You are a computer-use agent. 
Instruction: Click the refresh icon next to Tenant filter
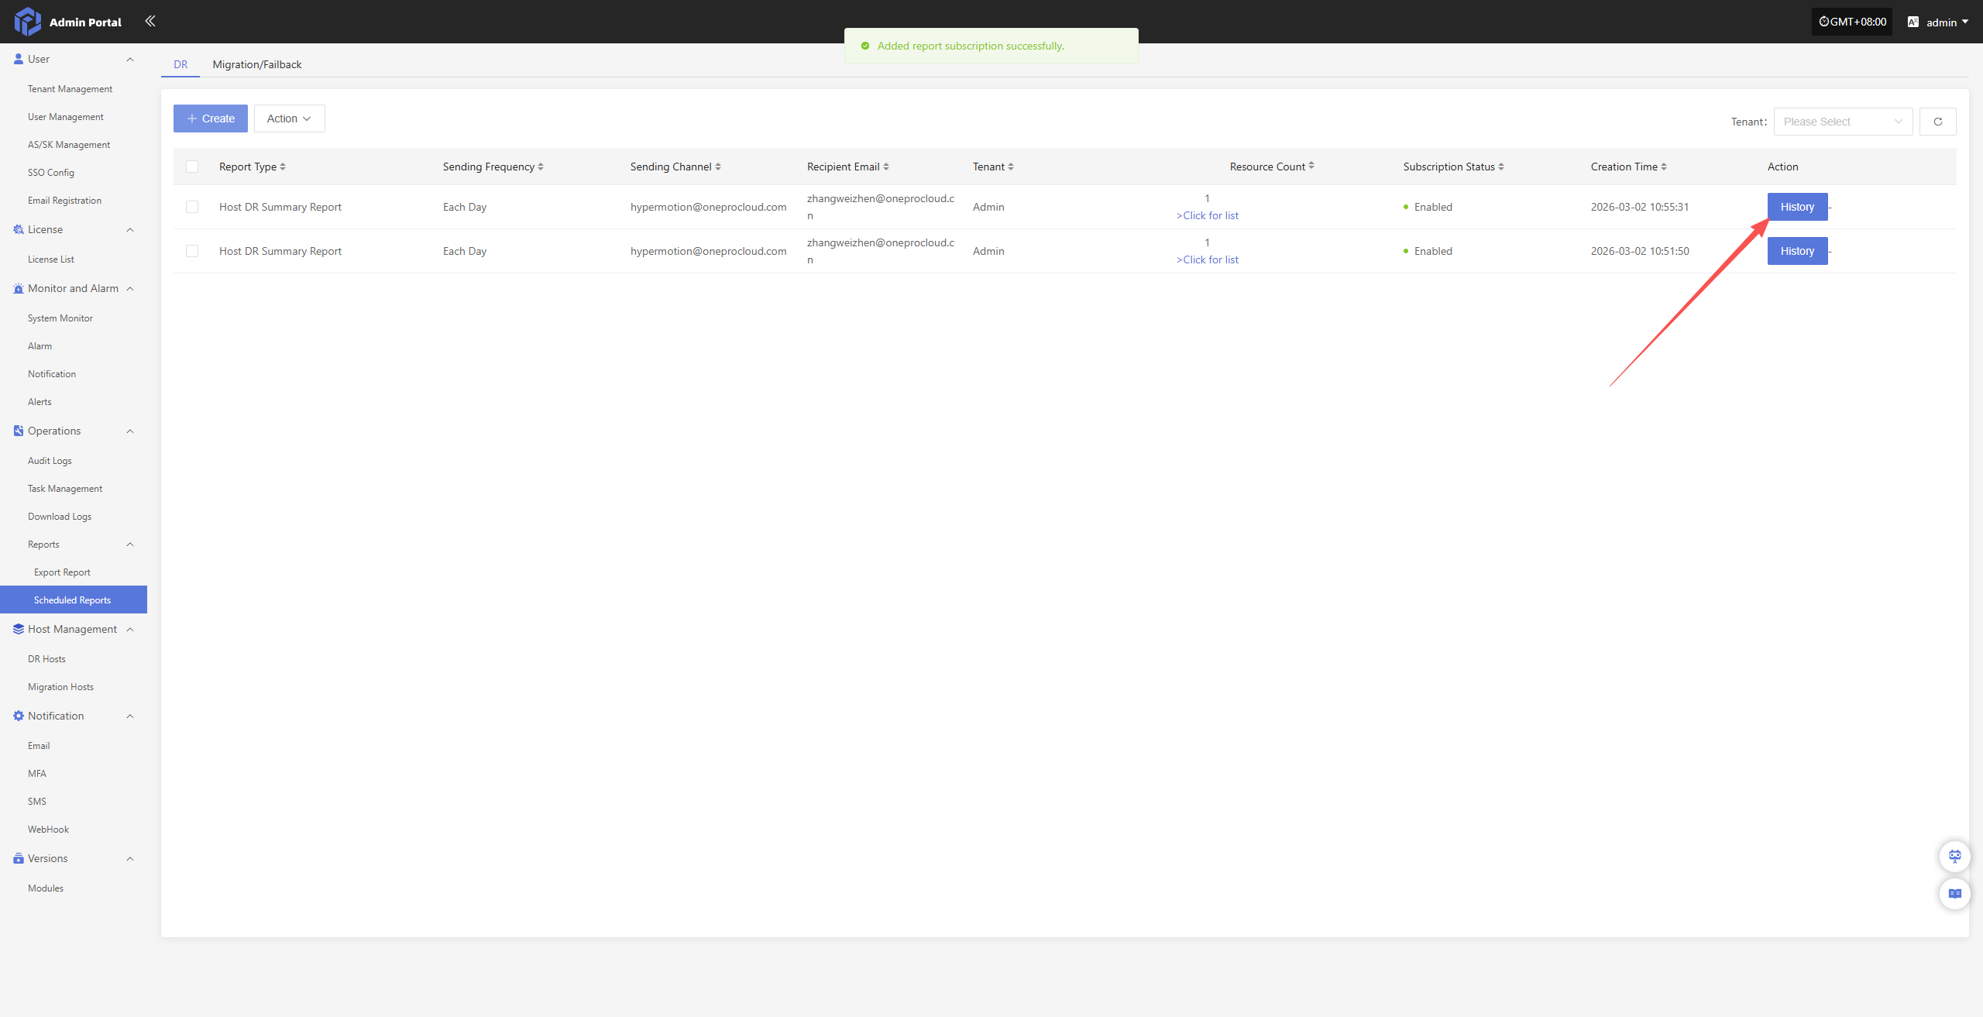click(x=1937, y=122)
